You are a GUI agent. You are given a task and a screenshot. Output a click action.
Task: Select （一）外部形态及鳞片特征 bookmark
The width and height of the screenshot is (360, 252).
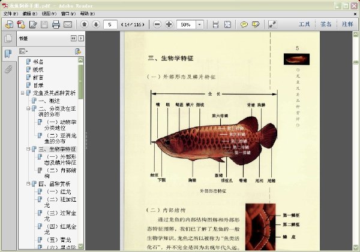click(x=60, y=160)
